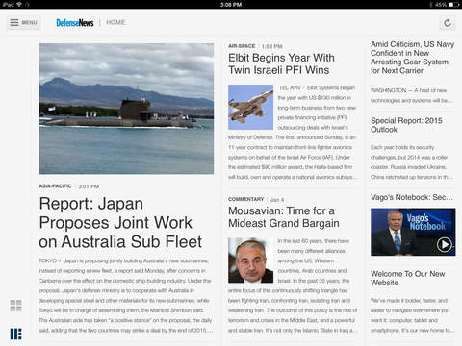Select the HOME section label
Image resolution: width=462 pixels, height=346 pixels.
[115, 22]
